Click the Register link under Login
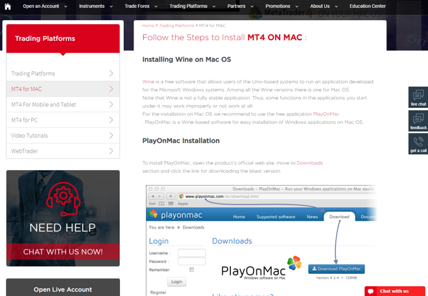 (158, 293)
